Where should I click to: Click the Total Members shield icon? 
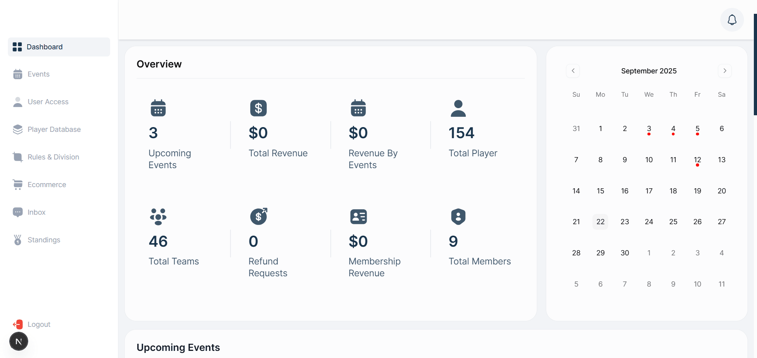pos(458,217)
